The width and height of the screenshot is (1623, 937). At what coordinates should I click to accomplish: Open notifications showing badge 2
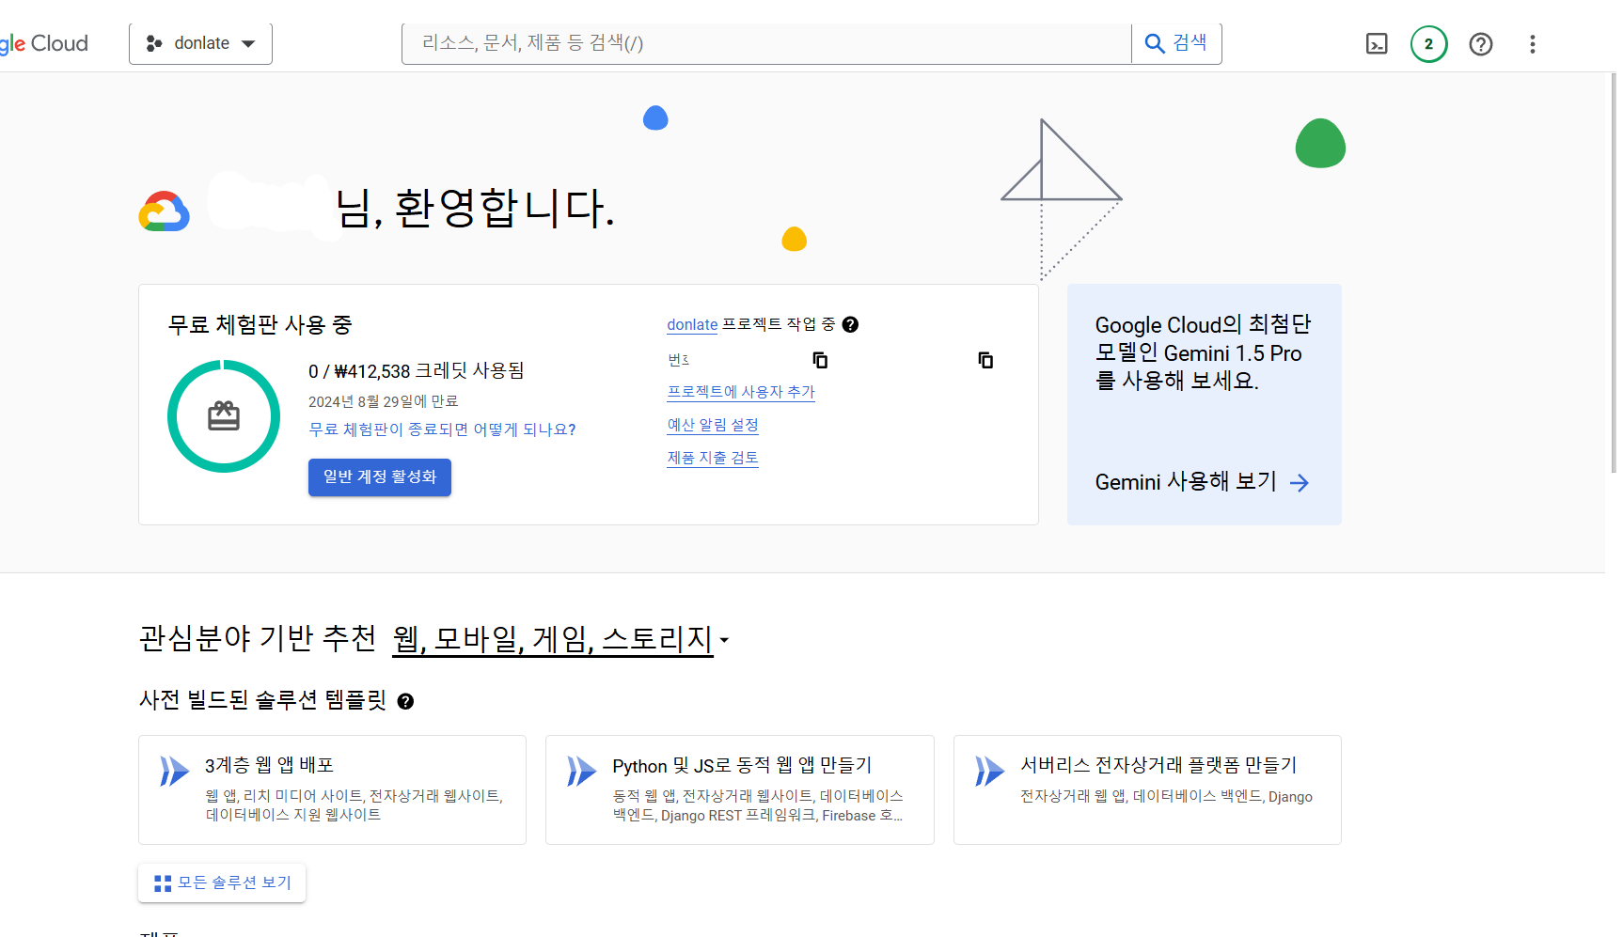[x=1428, y=44]
